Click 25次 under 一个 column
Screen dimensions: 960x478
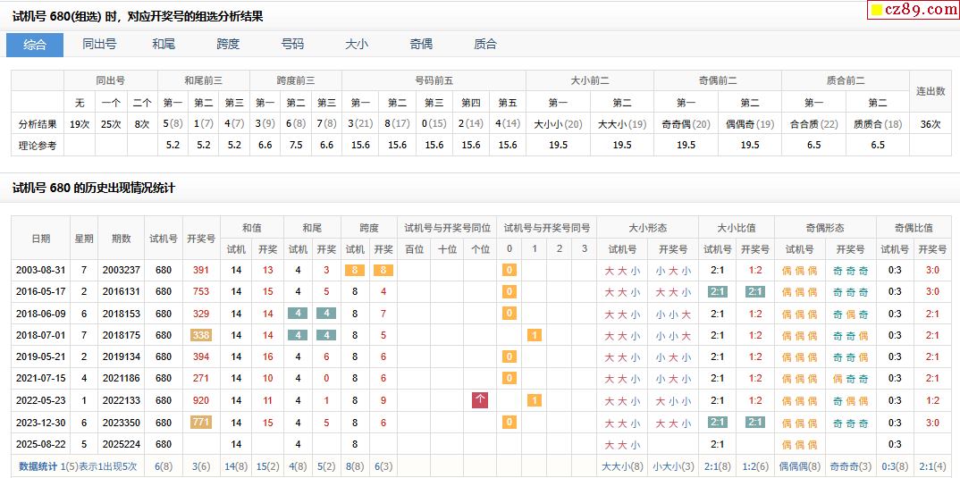point(112,124)
